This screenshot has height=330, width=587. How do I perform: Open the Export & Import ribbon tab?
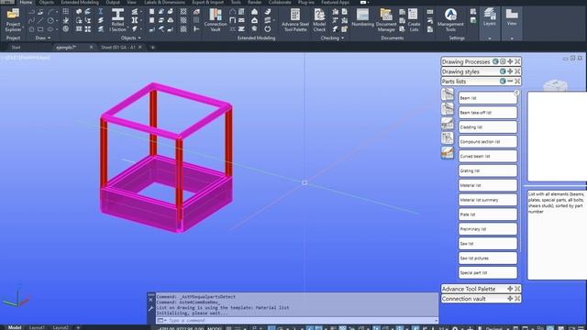coord(208,2)
